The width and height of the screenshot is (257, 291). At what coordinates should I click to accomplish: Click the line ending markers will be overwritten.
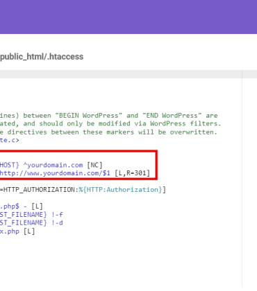(108, 132)
